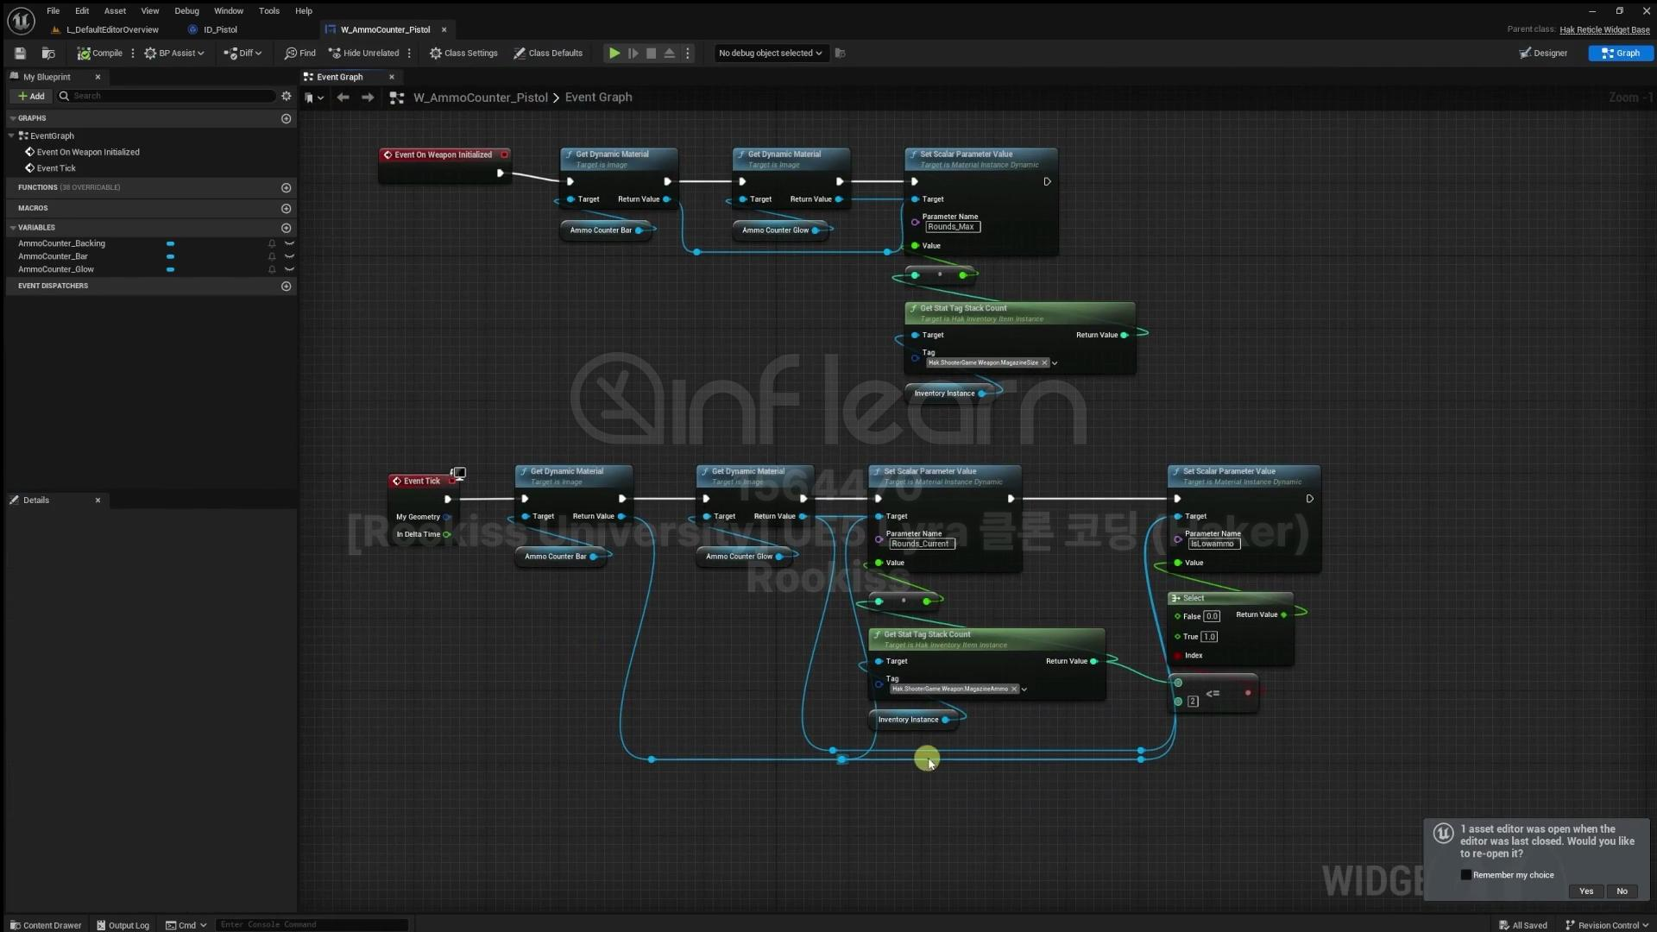The image size is (1657, 932).
Task: Toggle Hide Unrelated nodes
Action: (x=363, y=54)
